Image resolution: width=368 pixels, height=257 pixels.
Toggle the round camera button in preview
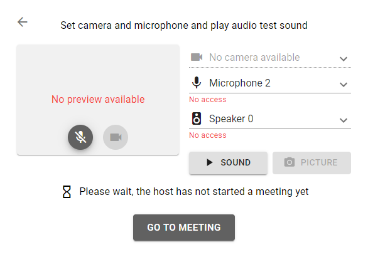click(116, 137)
